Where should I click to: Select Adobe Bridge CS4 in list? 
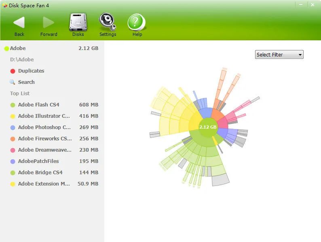coord(40,173)
